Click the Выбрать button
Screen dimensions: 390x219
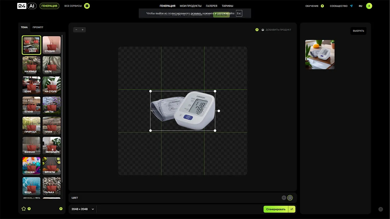point(358,31)
